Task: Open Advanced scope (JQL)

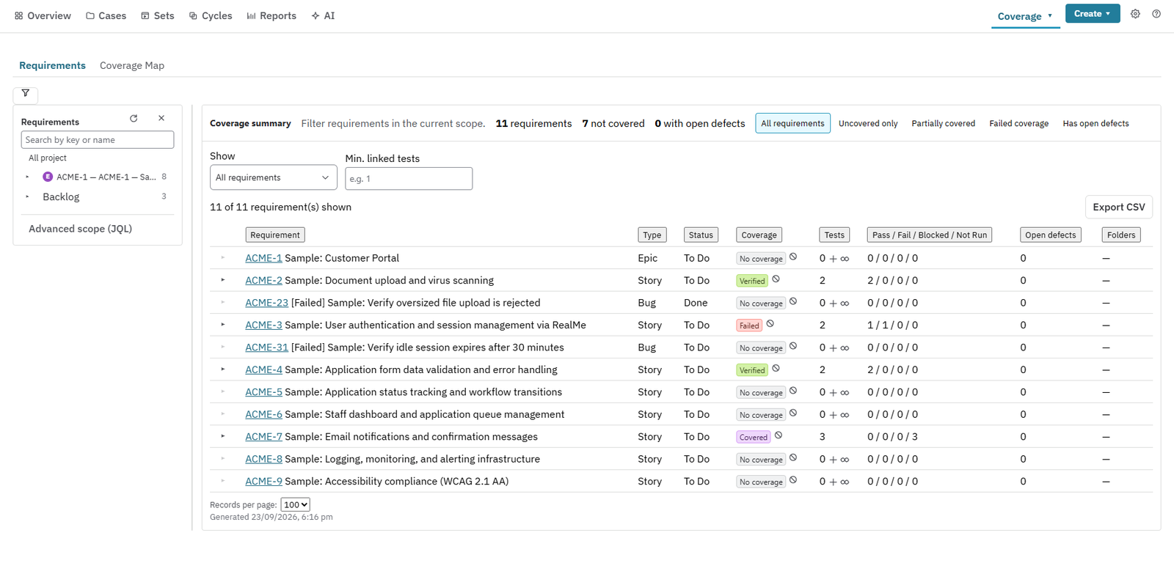Action: [x=81, y=229]
